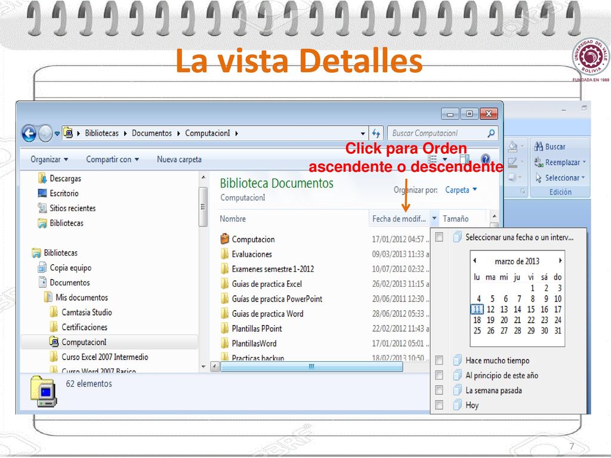Screen dimensions: 611x458
Task: Click into Buscar ComputacionI search field
Action: (443, 133)
